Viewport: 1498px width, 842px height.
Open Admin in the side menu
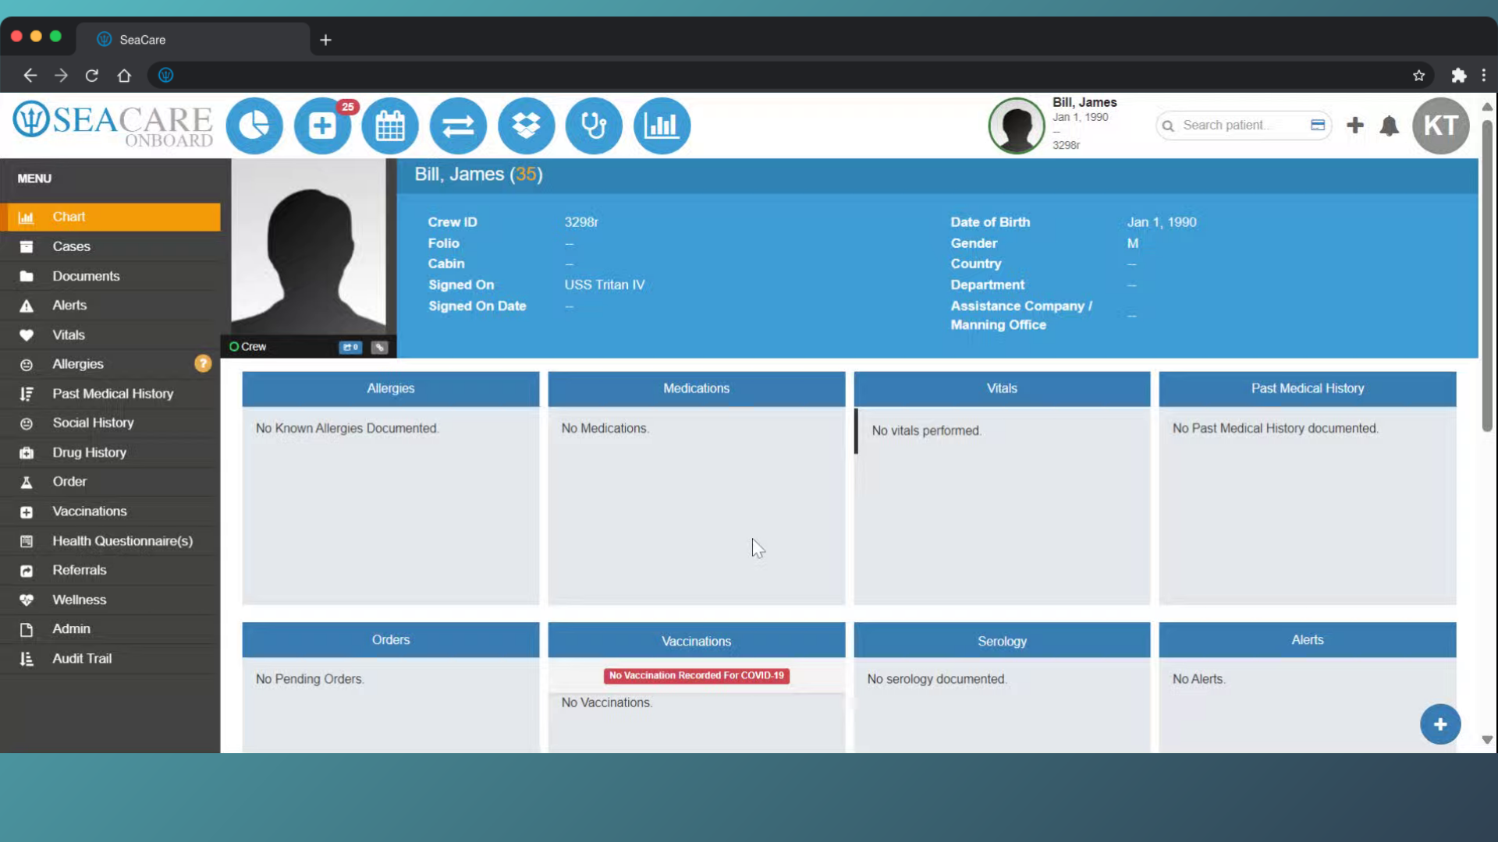click(x=110, y=628)
